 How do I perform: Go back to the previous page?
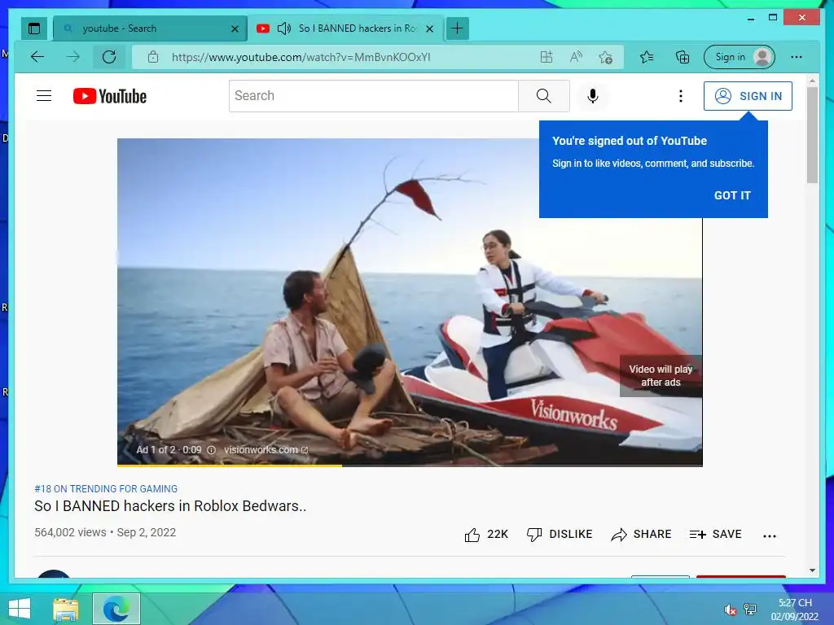pyautogui.click(x=37, y=57)
